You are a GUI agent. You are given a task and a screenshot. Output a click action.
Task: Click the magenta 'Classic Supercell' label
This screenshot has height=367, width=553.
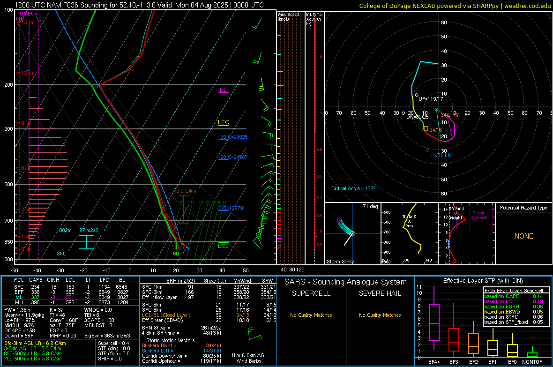click(479, 215)
